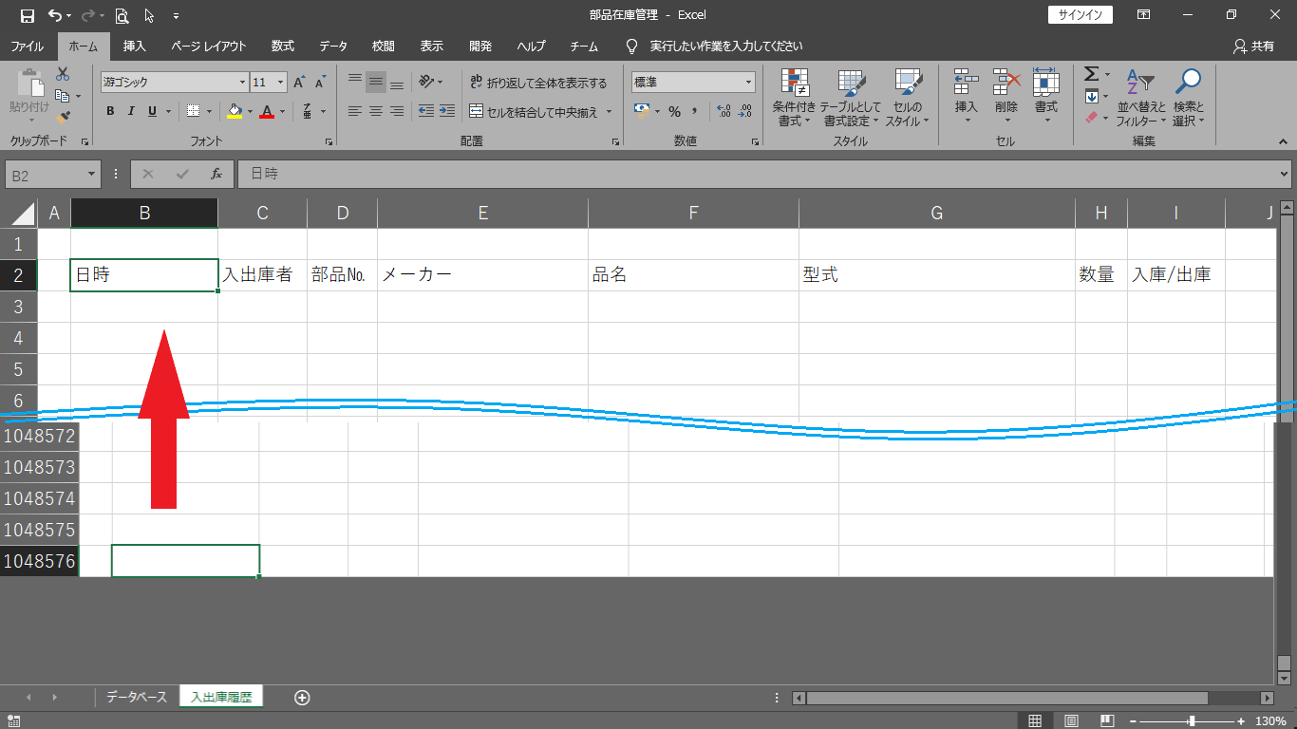Increase font size with large A icon
The width and height of the screenshot is (1297, 729).
pyautogui.click(x=300, y=83)
